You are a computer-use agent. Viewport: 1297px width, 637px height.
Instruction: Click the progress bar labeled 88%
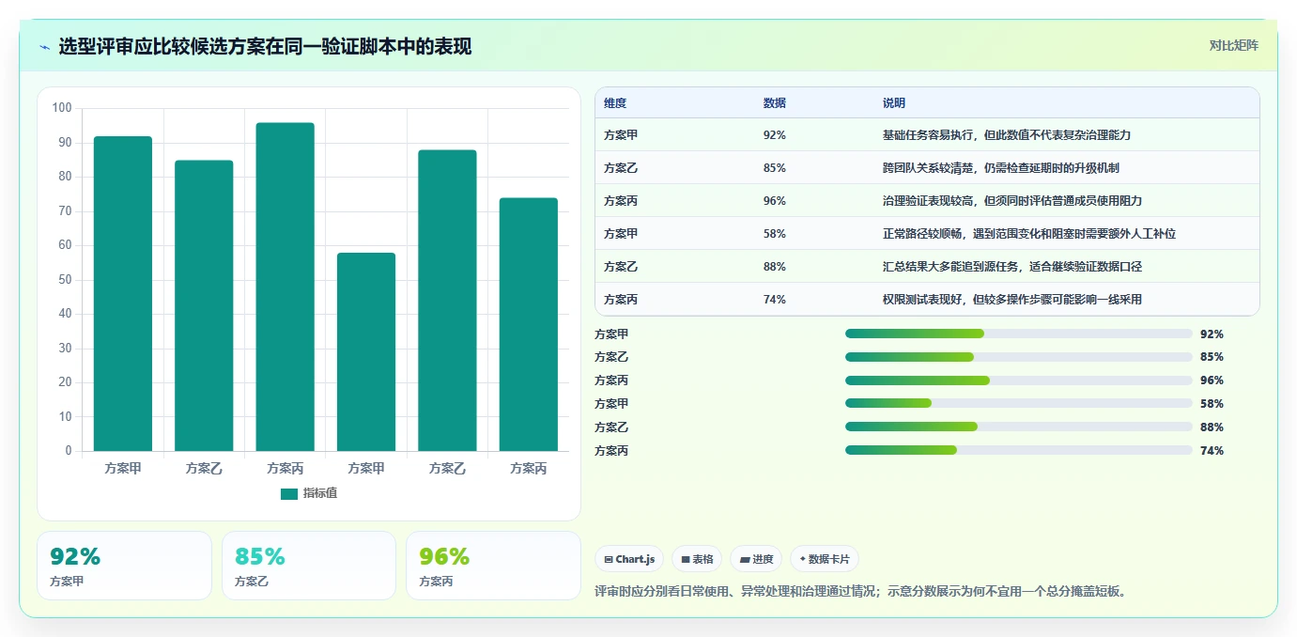click(x=1019, y=427)
